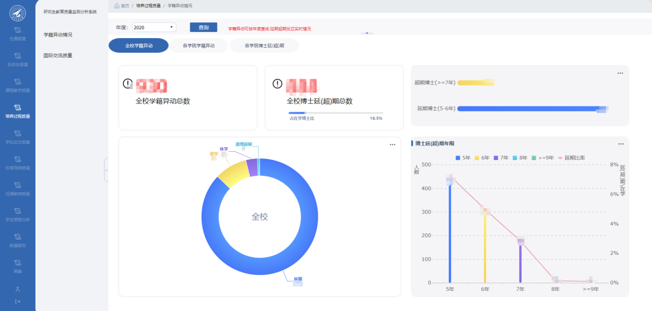
Task: Open more options on 博士延(超)期年限 chart
Action: pyautogui.click(x=621, y=144)
